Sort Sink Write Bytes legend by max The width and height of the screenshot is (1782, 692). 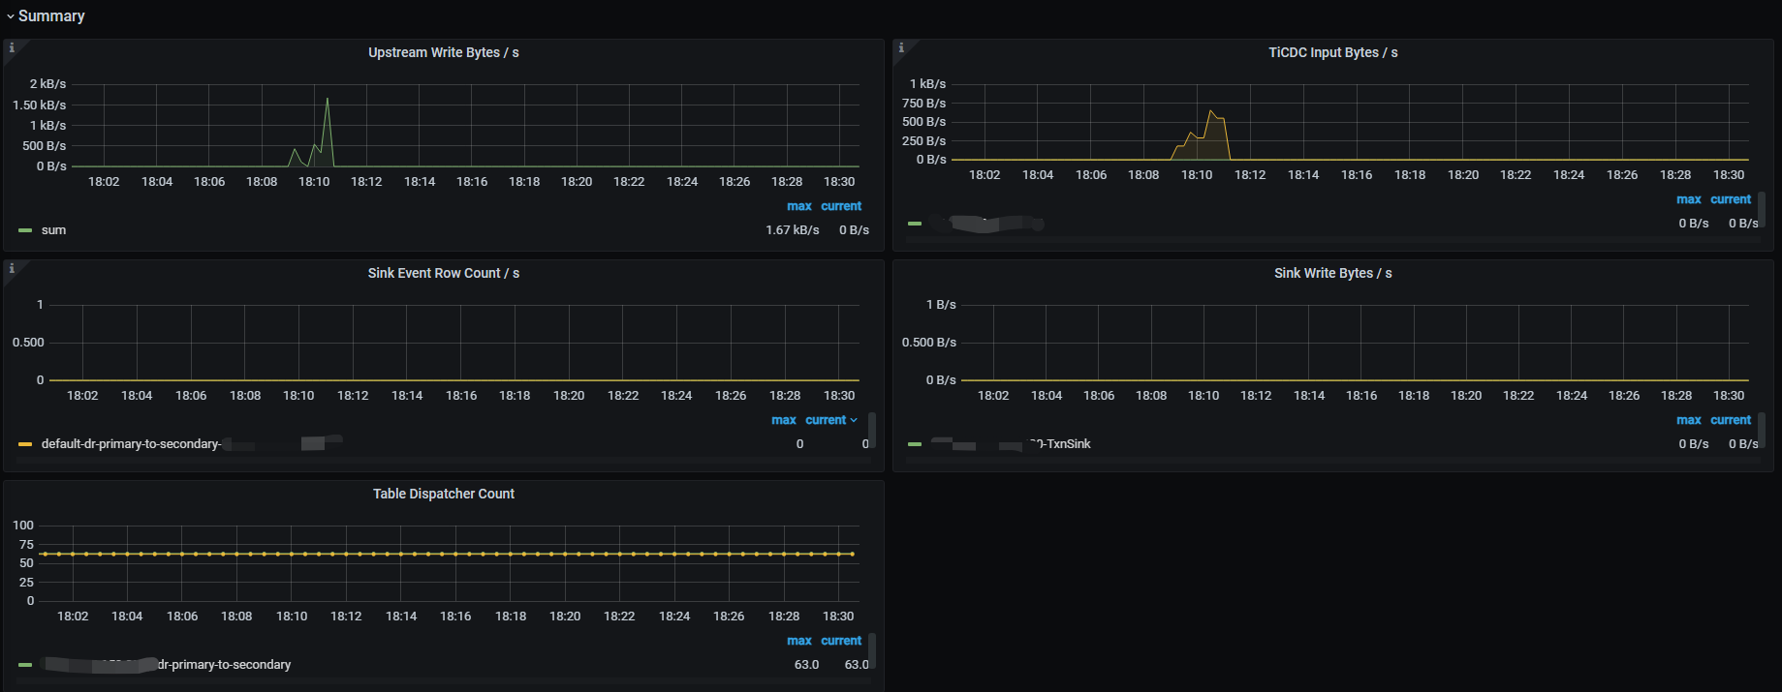tap(1689, 420)
